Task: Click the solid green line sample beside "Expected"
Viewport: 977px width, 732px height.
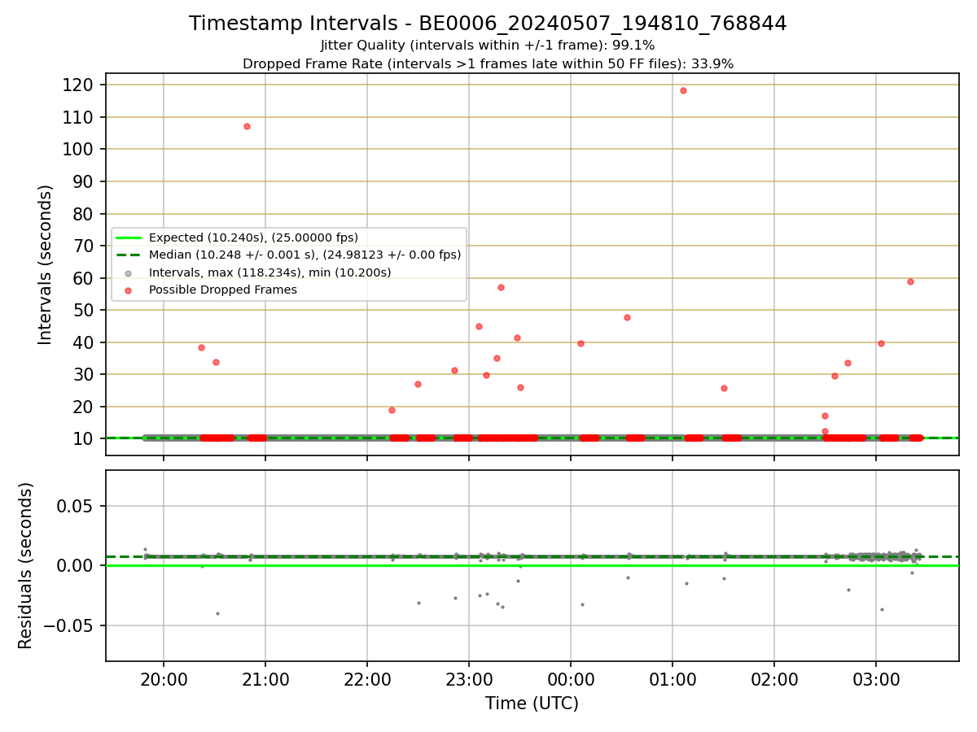Action: click(x=128, y=237)
